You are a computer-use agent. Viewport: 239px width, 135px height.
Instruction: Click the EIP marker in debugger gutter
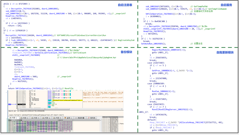click(x=10, y=105)
